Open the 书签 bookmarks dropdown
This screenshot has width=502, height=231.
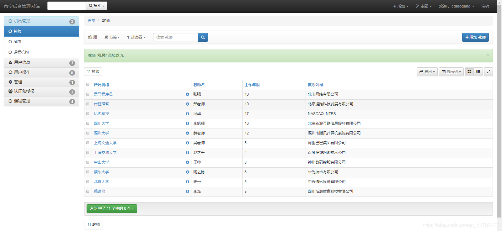tap(112, 37)
